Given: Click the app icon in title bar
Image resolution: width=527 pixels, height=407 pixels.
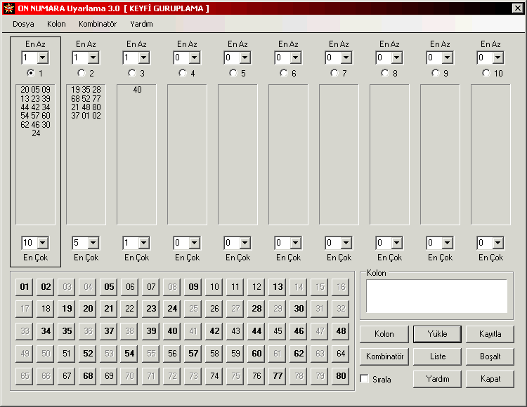Looking at the screenshot, I should point(8,8).
